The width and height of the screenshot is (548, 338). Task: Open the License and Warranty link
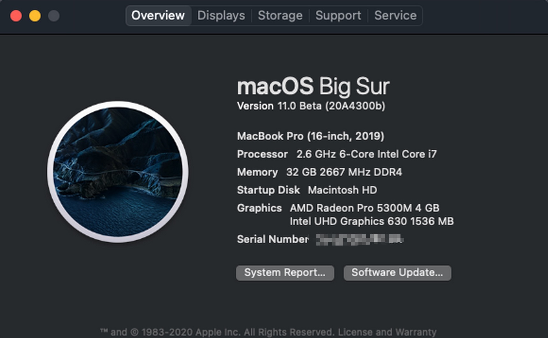[x=387, y=332]
